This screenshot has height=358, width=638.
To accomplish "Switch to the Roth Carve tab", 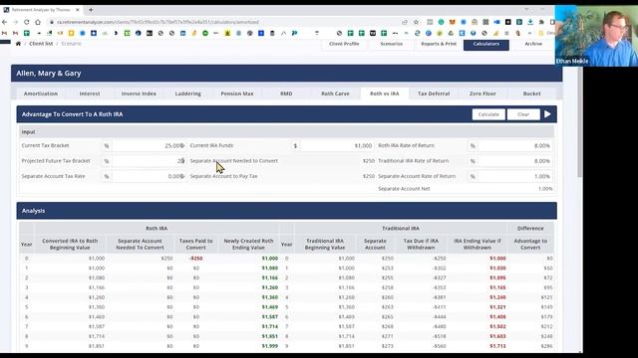I will 335,93.
